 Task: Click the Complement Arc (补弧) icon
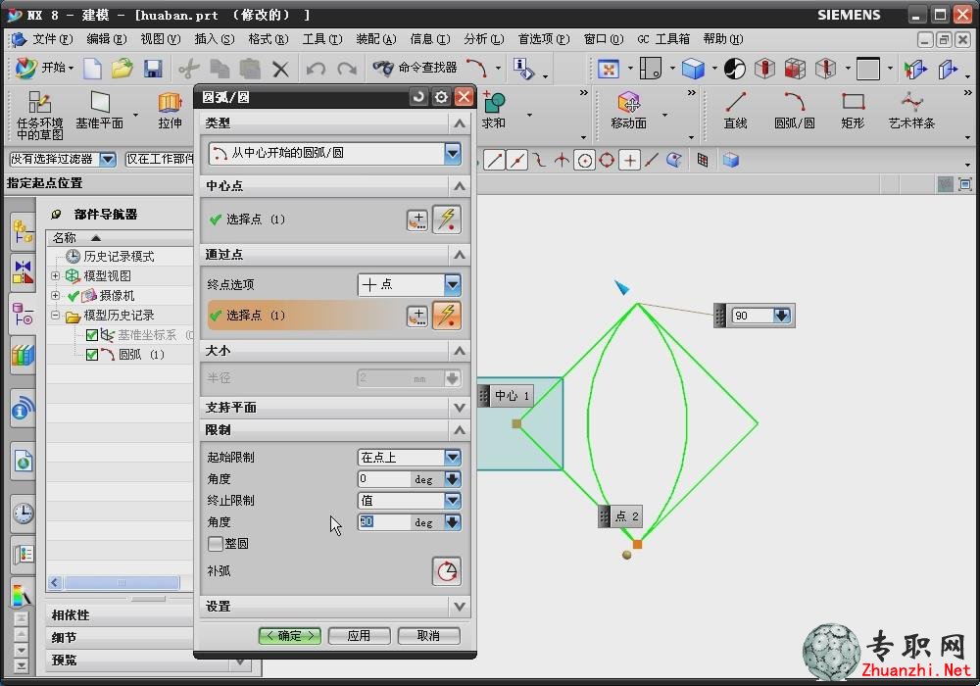[447, 571]
